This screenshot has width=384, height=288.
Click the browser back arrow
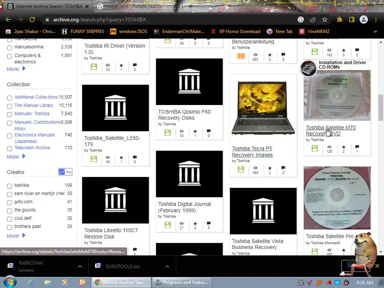coord(8,19)
